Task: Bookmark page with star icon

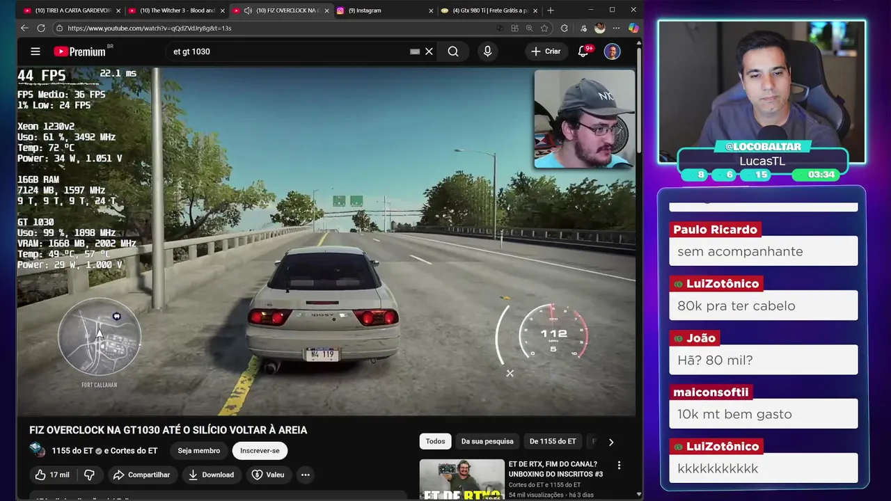Action: click(x=544, y=28)
